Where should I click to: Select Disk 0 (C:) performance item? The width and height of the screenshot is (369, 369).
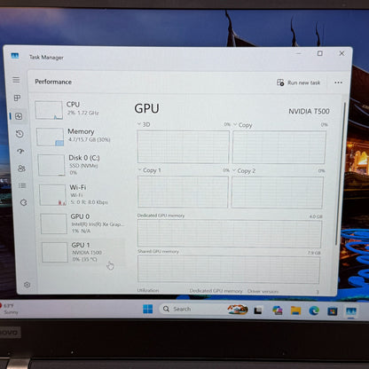(82, 165)
